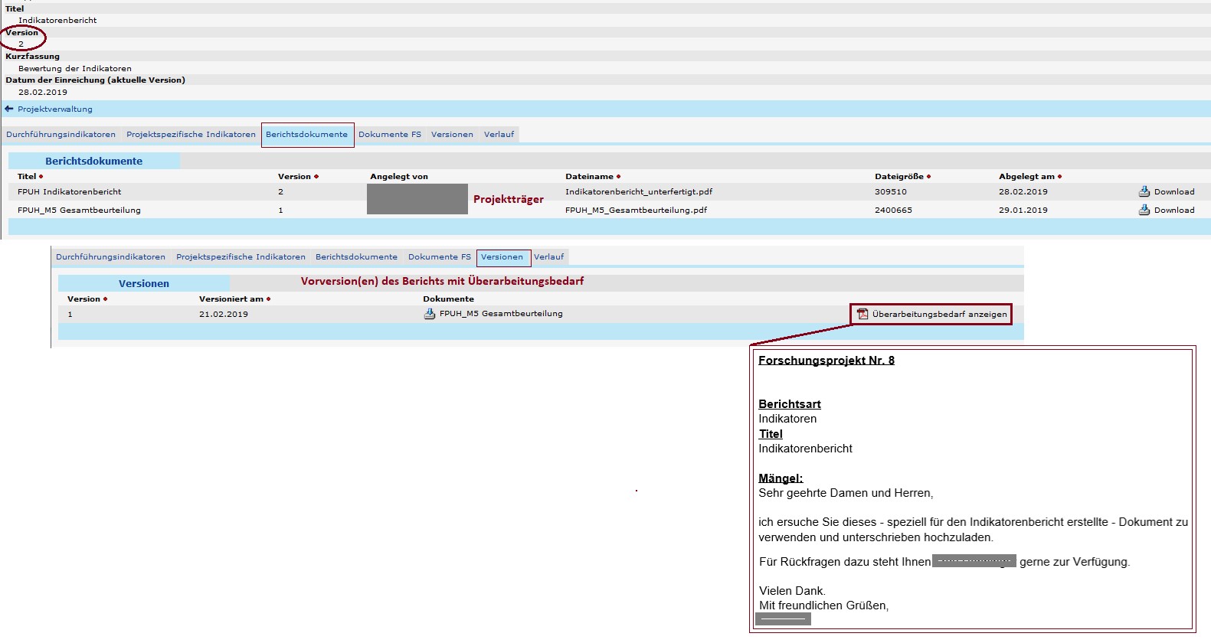Image resolution: width=1211 pixels, height=643 pixels.
Task: Click sort marker next to Abgelegt am
Action: point(1060,177)
